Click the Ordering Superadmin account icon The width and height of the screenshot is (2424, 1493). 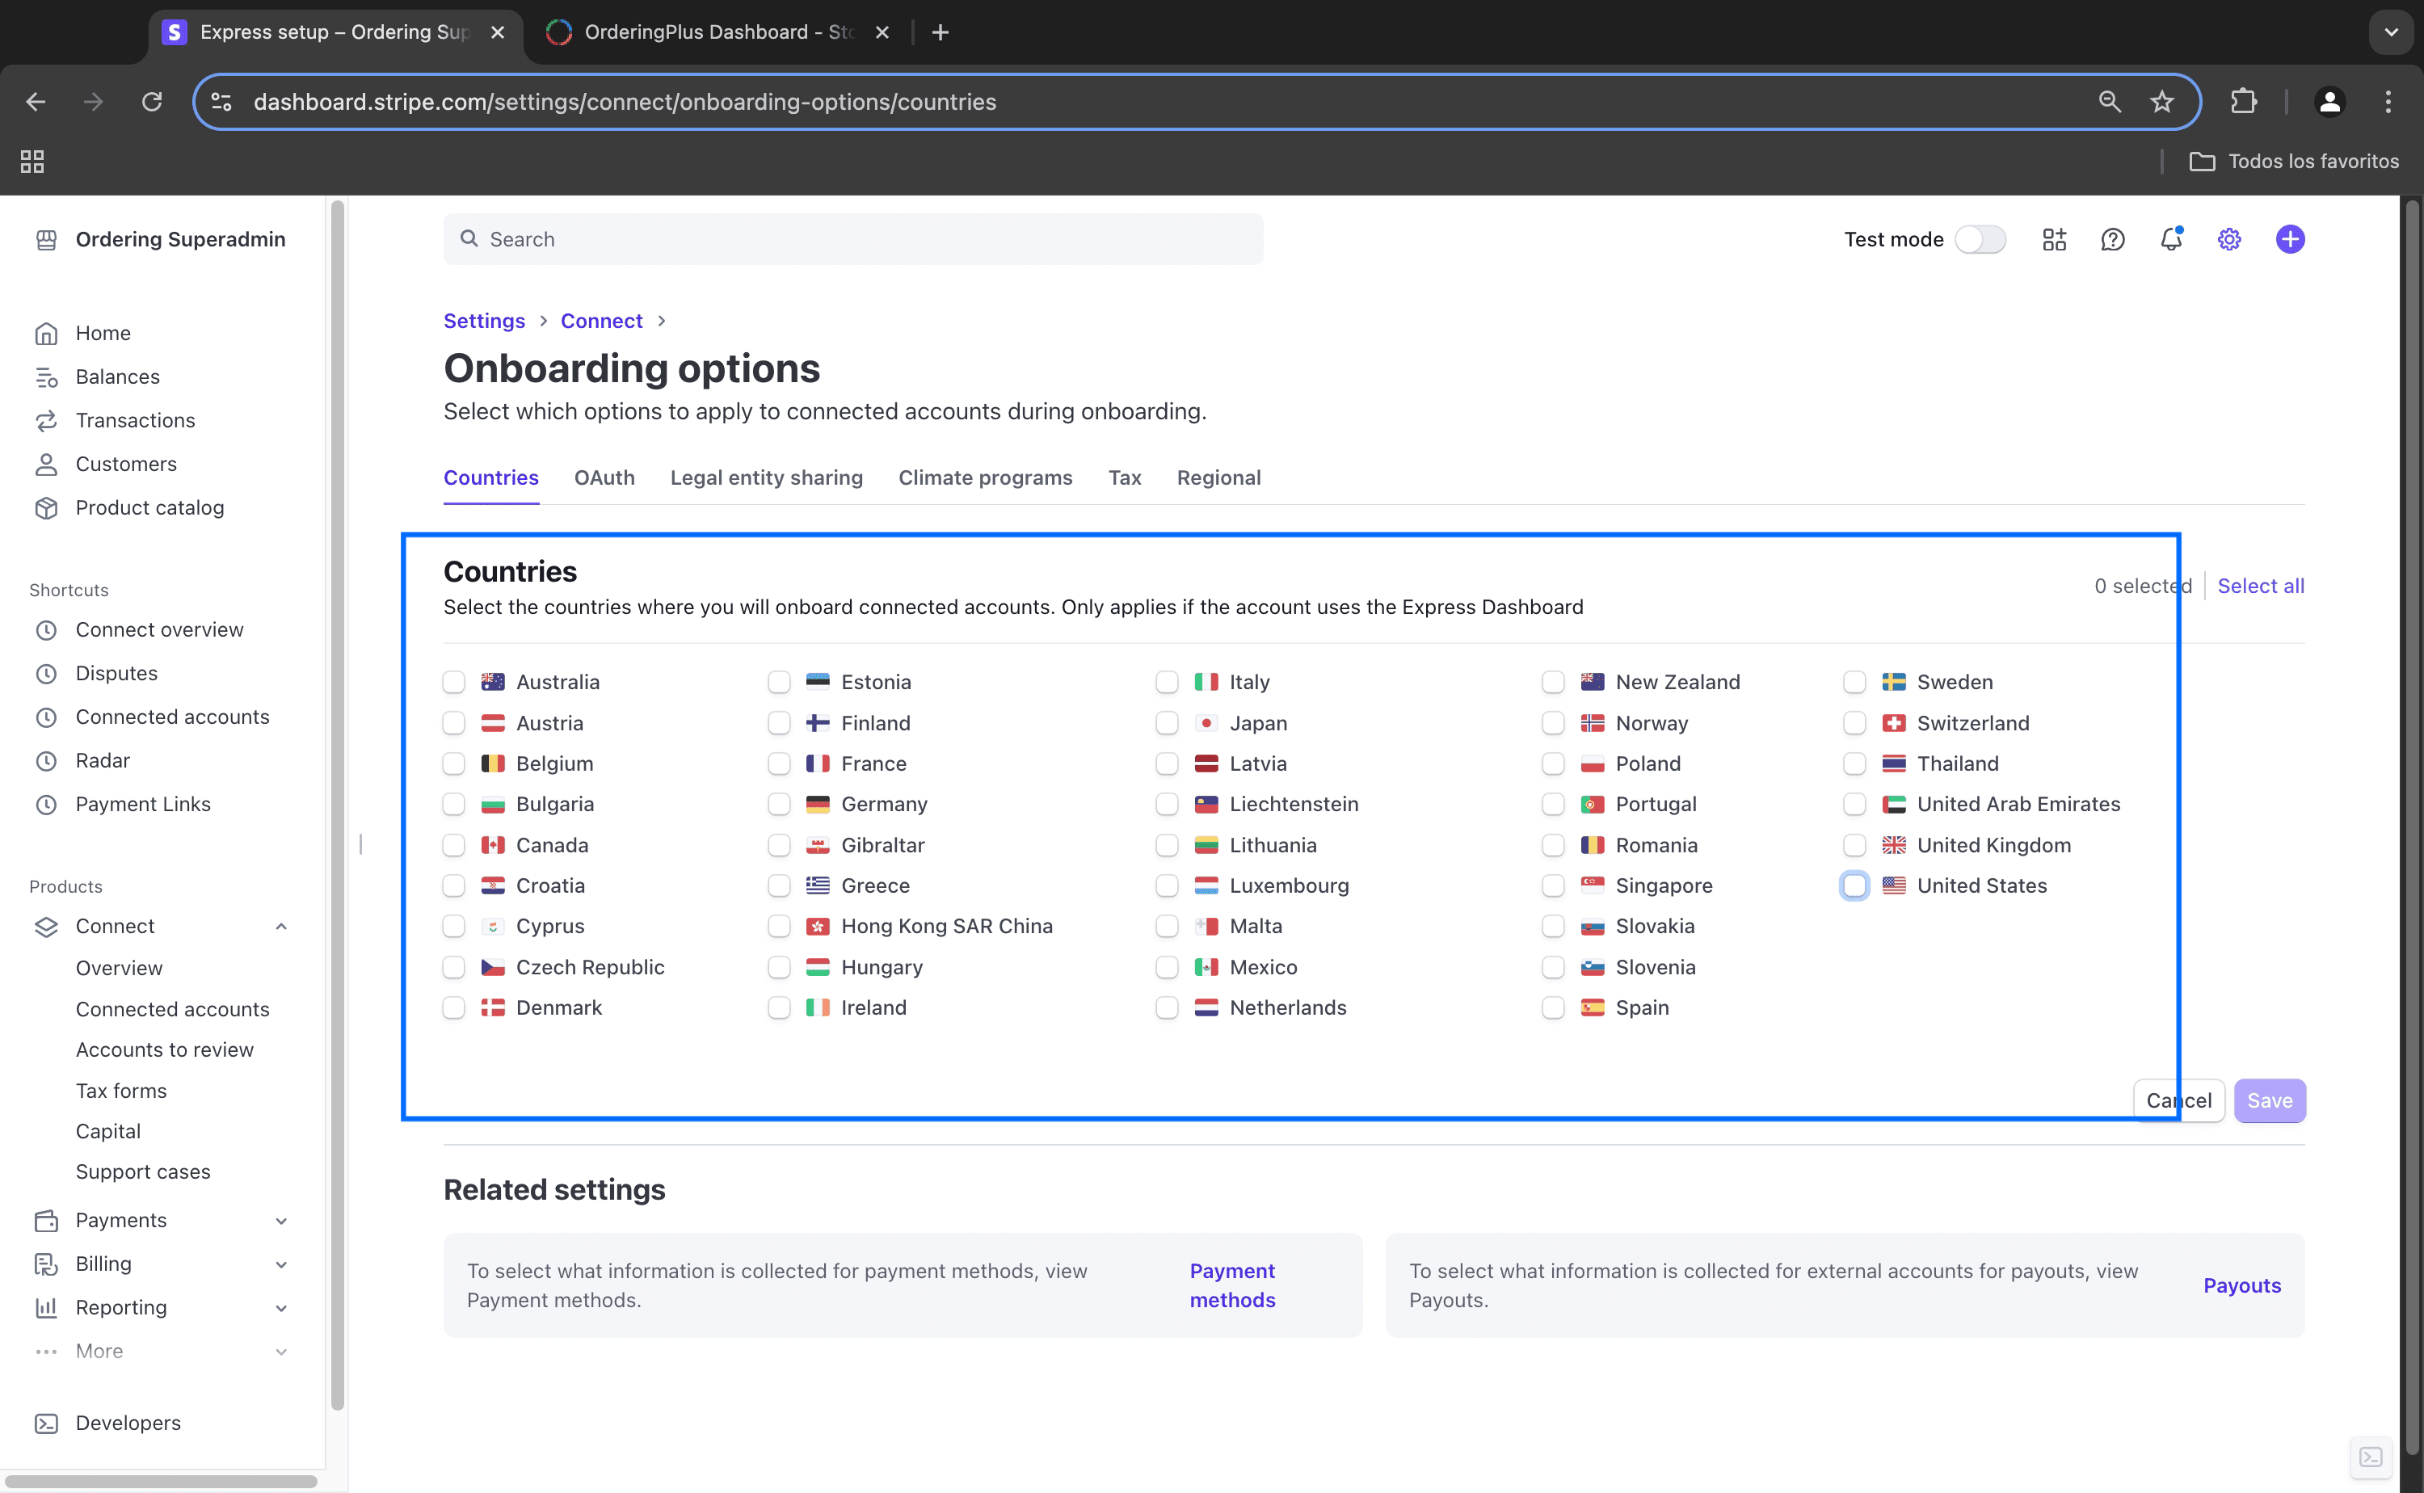pos(46,240)
